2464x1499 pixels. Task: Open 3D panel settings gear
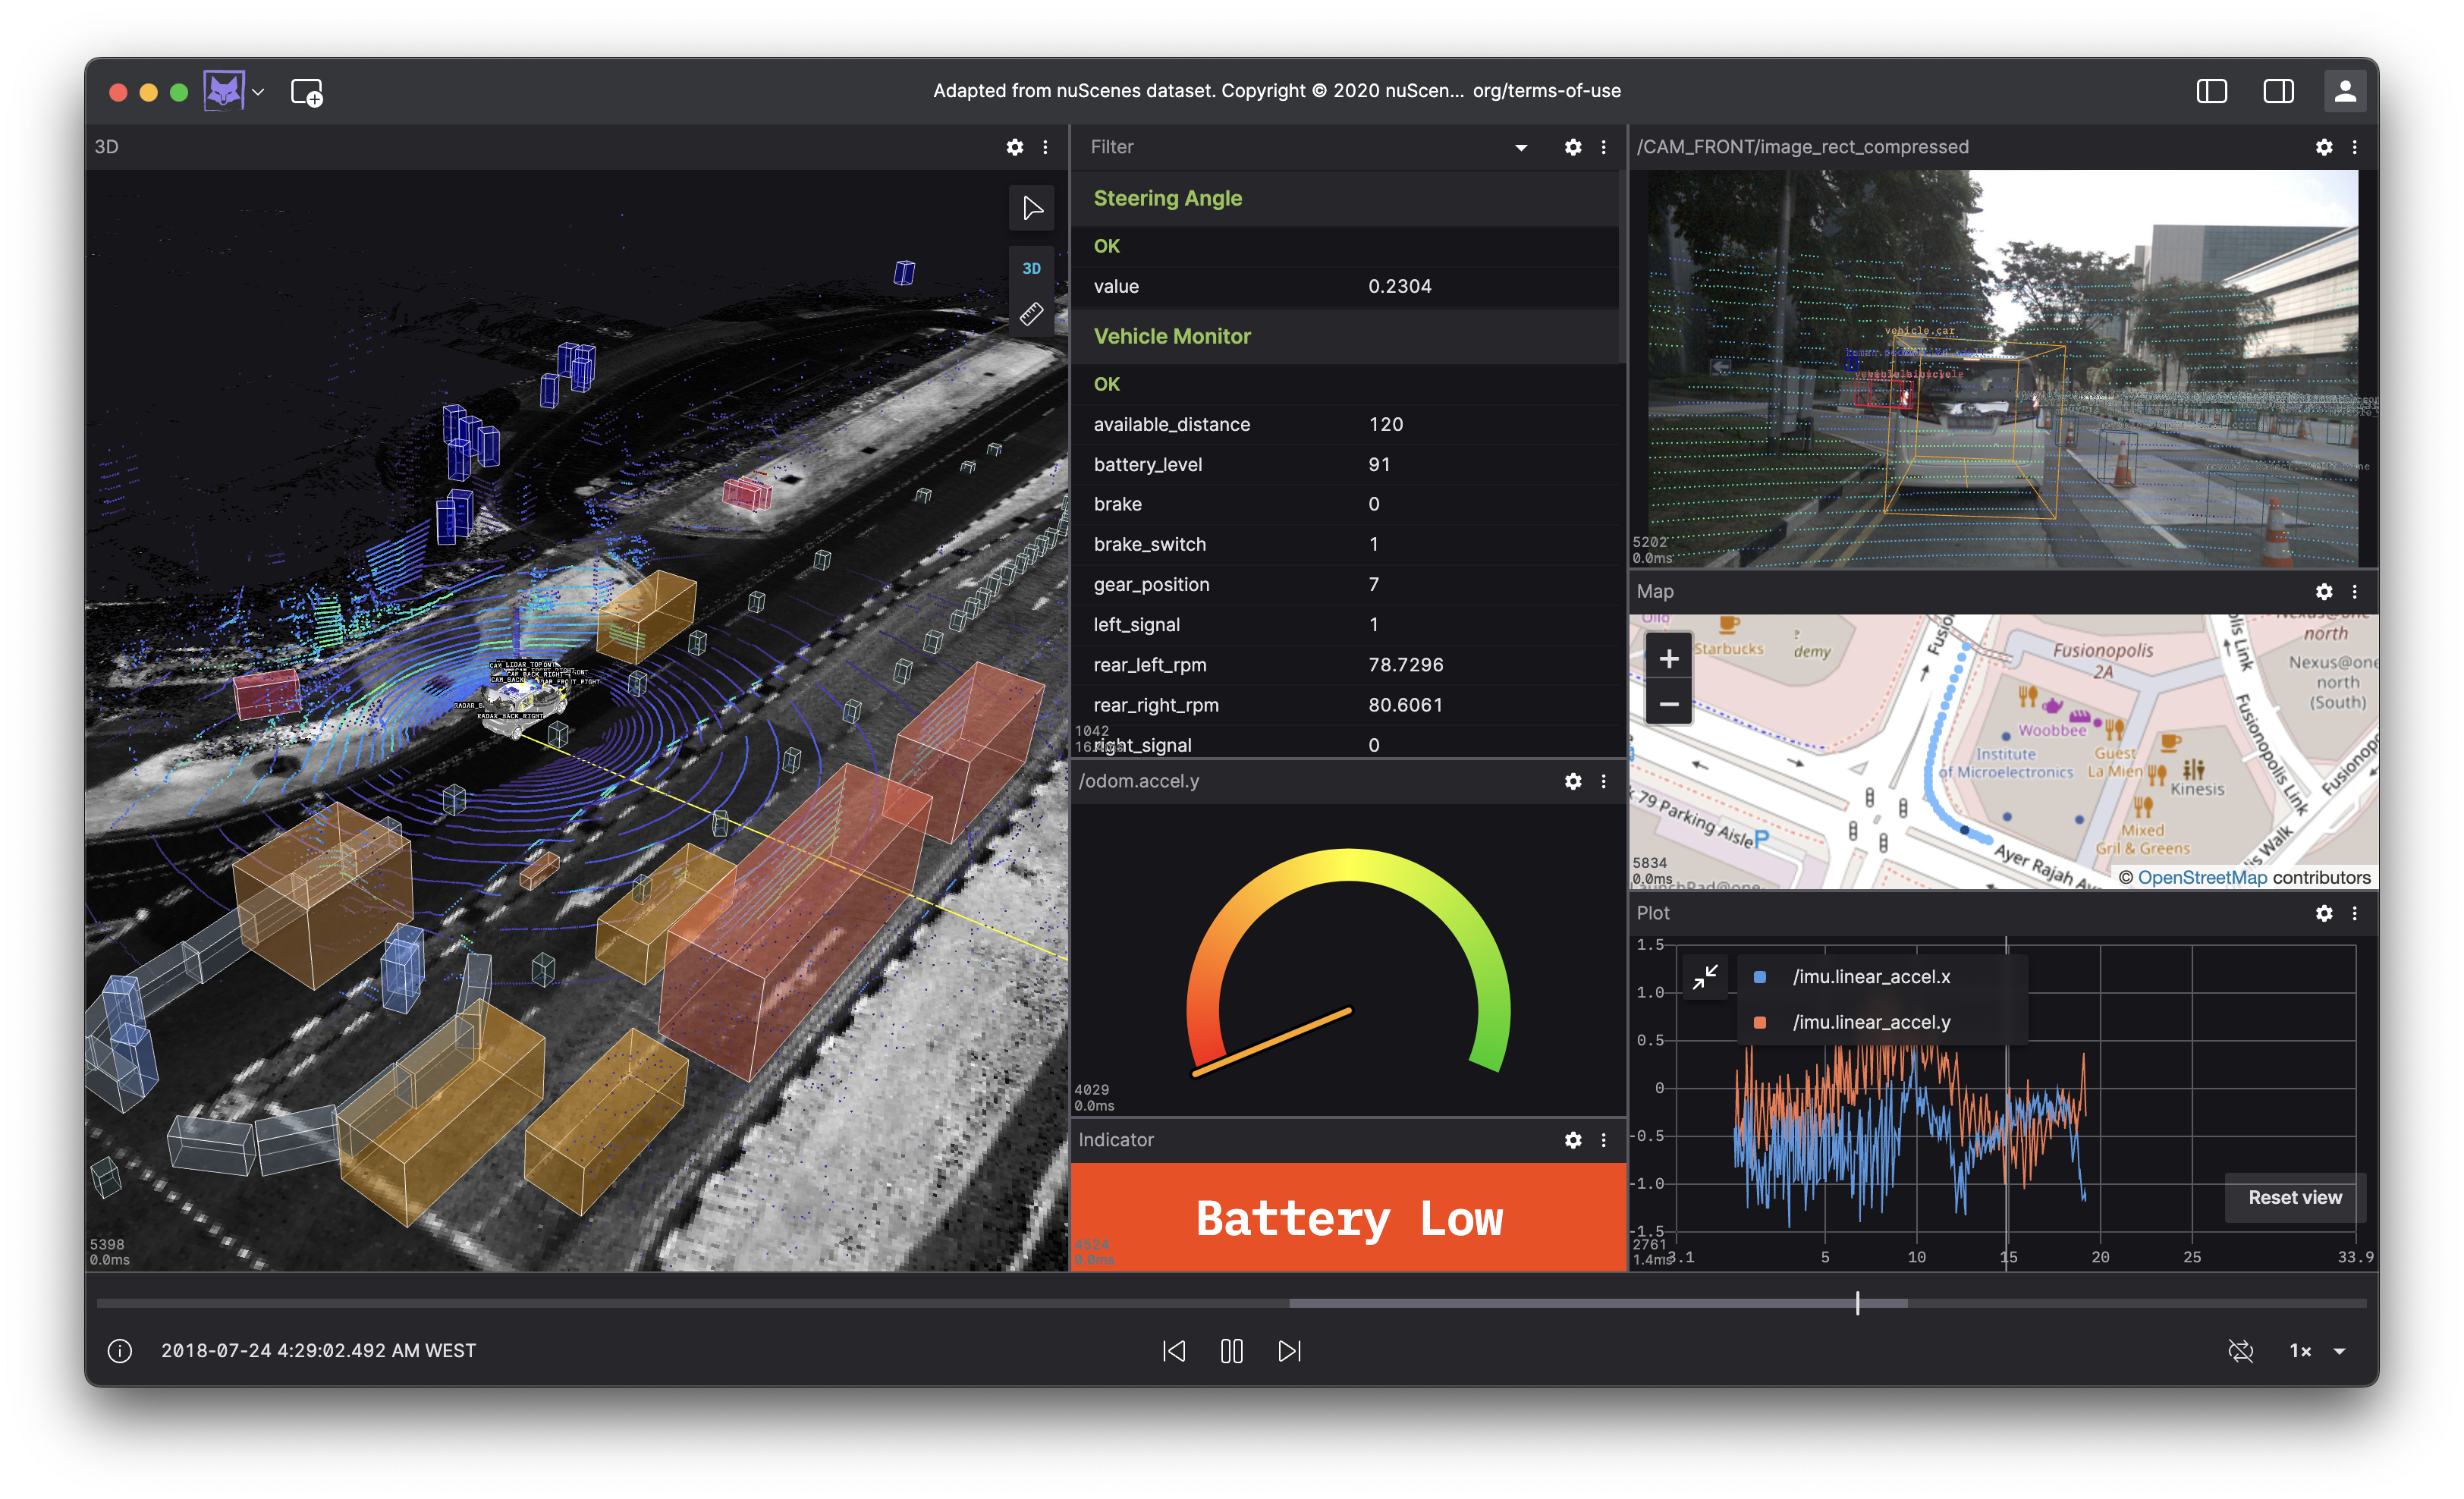pos(1014,147)
